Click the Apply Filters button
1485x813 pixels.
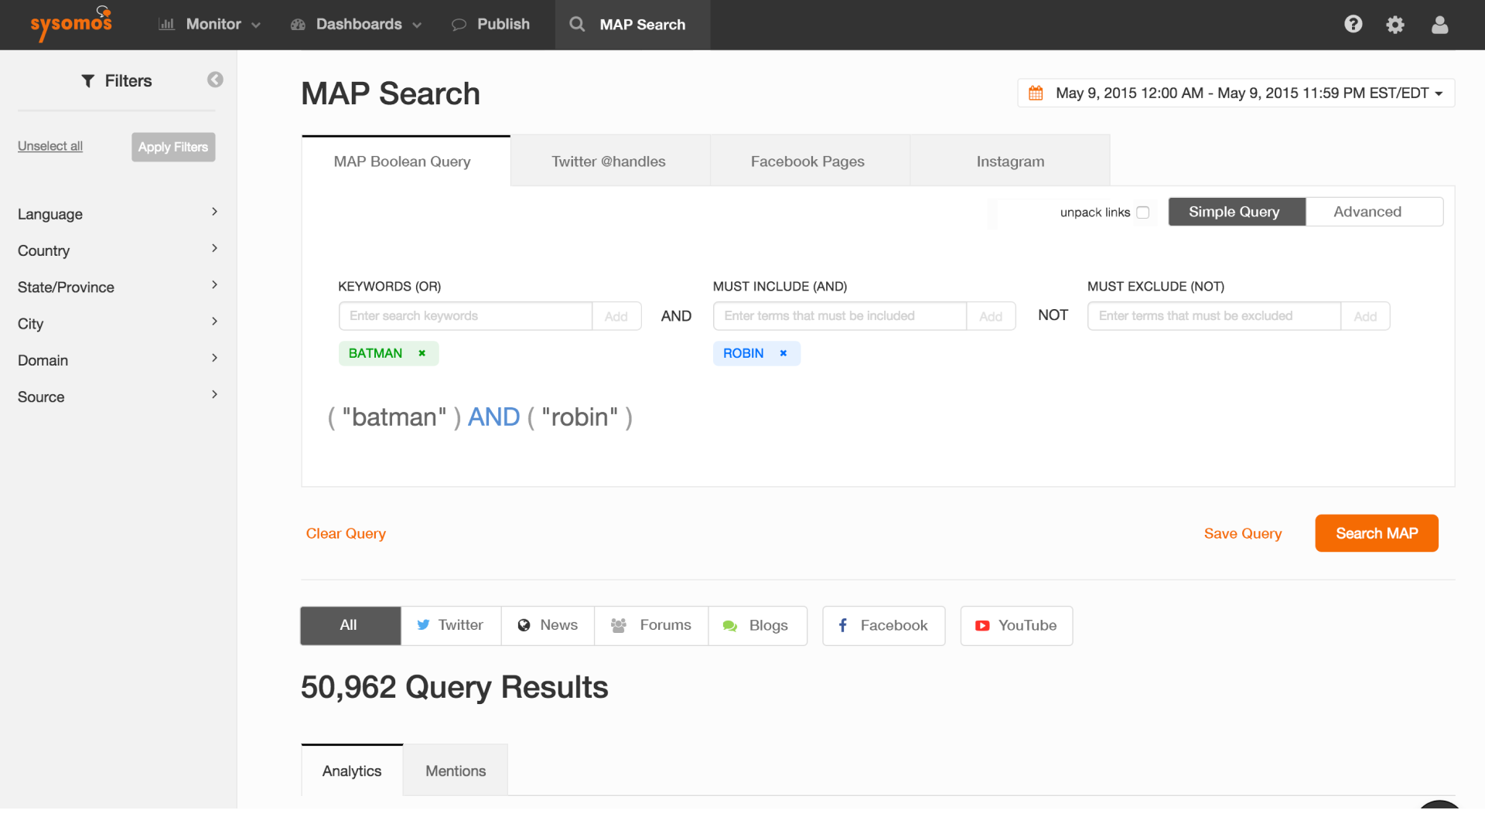(173, 147)
